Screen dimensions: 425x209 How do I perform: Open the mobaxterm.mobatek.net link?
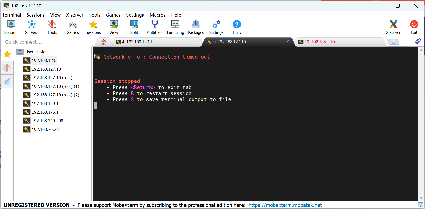(x=285, y=205)
